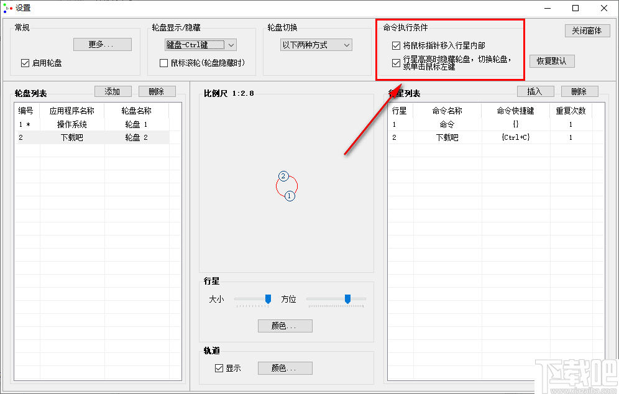The width and height of the screenshot is (619, 394).
Task: Delete a wheel using 删除 button
Action: [x=157, y=91]
